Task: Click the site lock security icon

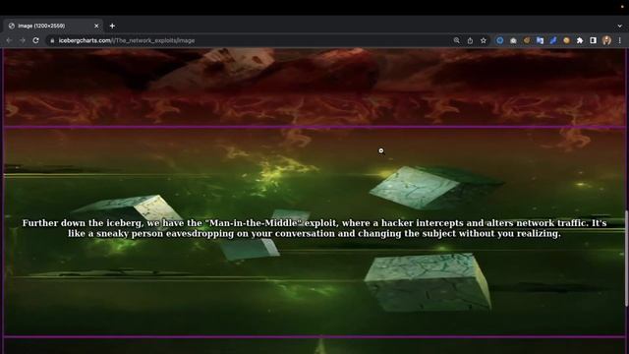Action: 52,40
